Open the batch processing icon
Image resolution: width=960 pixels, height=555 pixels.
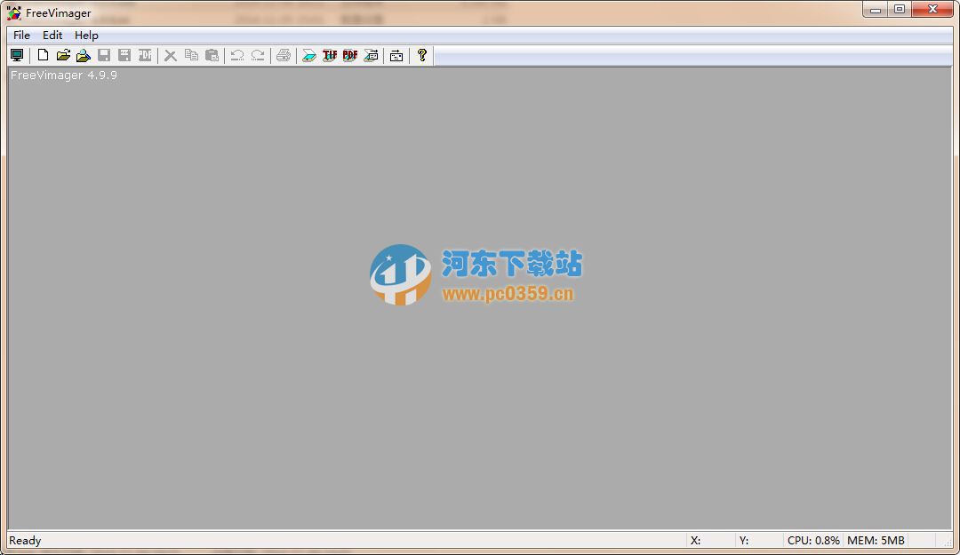pyautogui.click(x=396, y=55)
